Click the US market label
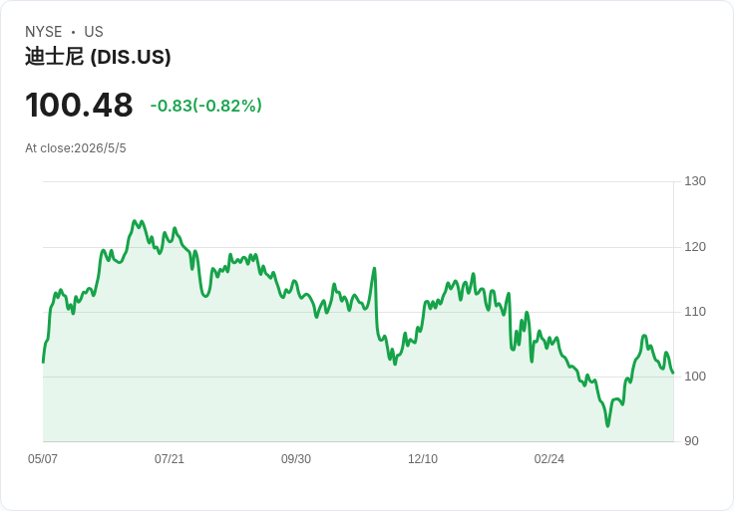The image size is (734, 511). click(94, 32)
